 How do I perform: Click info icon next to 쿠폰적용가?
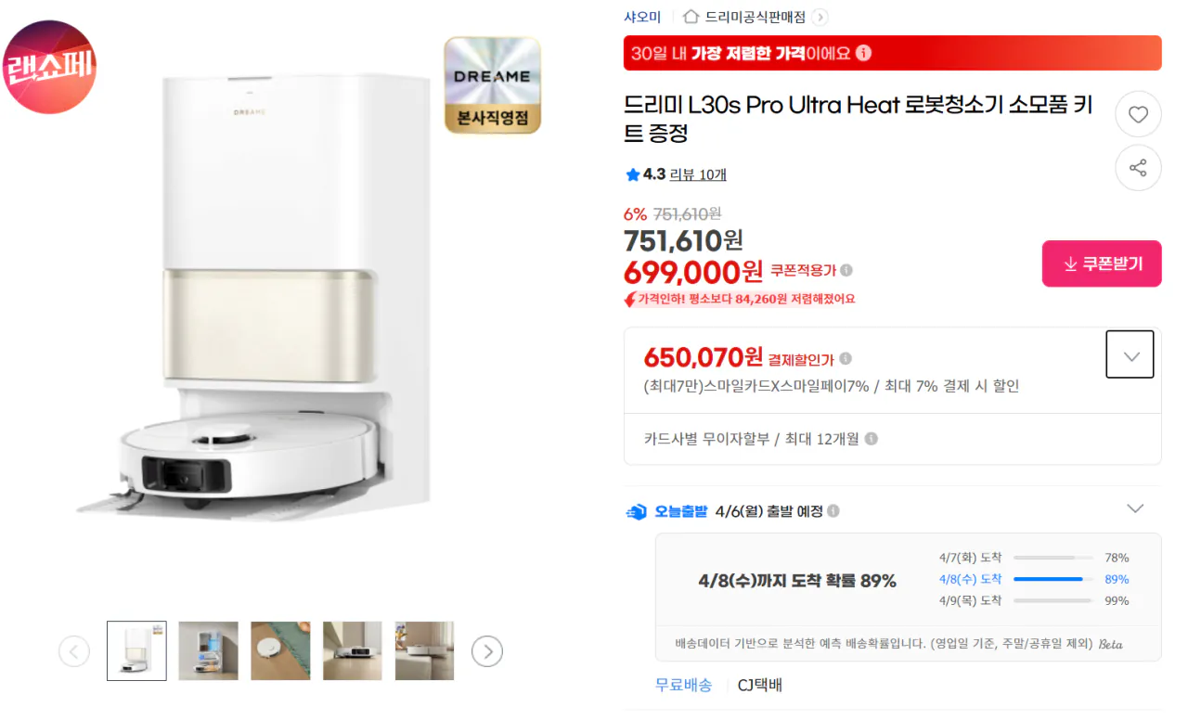tap(846, 271)
